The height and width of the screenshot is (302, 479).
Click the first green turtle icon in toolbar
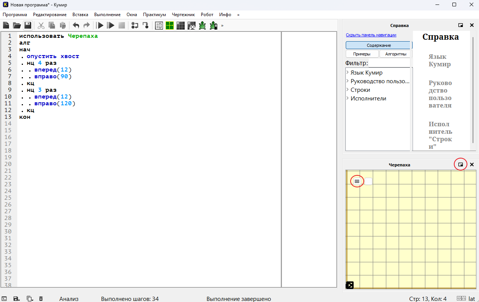click(x=202, y=25)
